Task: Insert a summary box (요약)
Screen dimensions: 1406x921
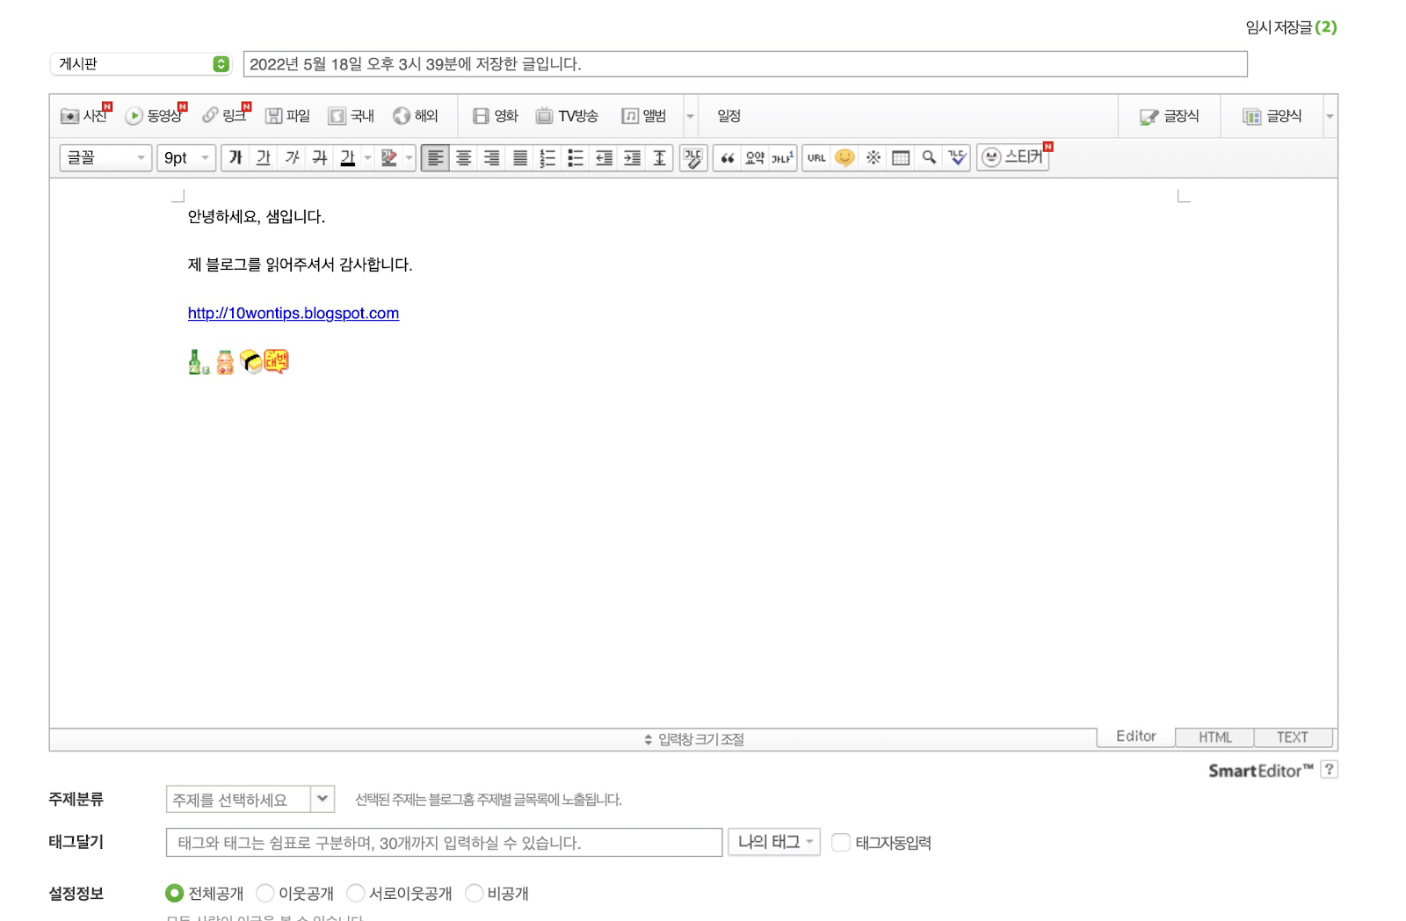Action: (x=755, y=158)
